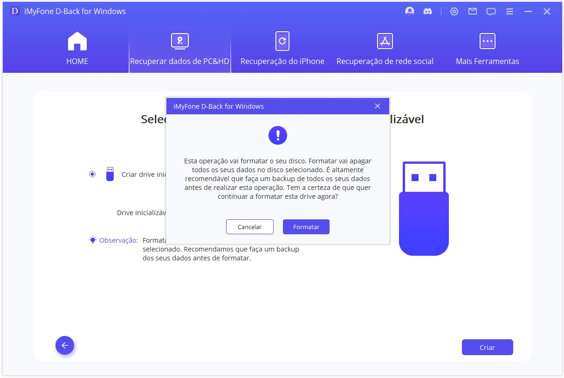Click the Drive inicializável label

tap(142, 213)
